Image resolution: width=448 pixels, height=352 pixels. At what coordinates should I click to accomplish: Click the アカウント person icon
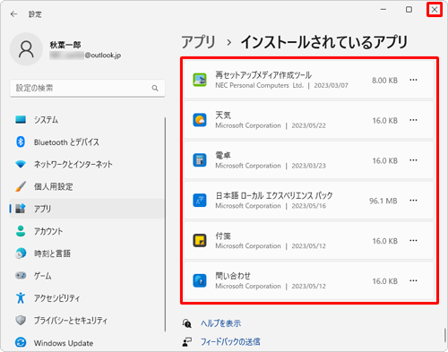21,231
